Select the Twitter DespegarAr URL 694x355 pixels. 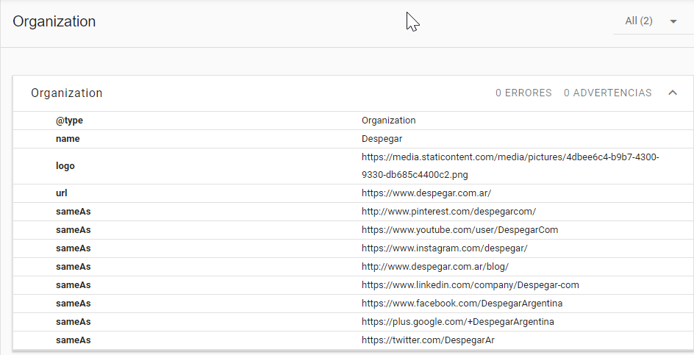428,340
